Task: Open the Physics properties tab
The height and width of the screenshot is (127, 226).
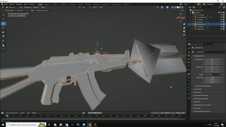Action: click(x=189, y=84)
